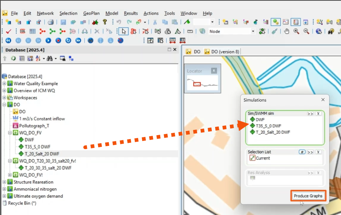Expand the Structure Reareation tree node
Screen dimensions: 341x215
5,182
